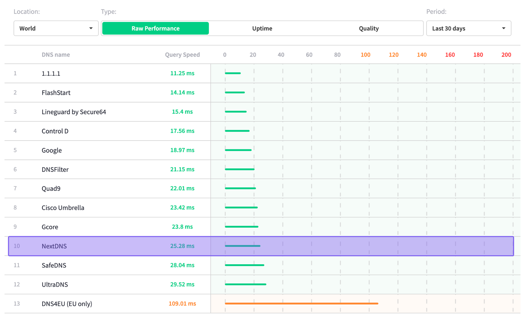Click the Query Speed column header
This screenshot has width=525, height=317.
182,55
